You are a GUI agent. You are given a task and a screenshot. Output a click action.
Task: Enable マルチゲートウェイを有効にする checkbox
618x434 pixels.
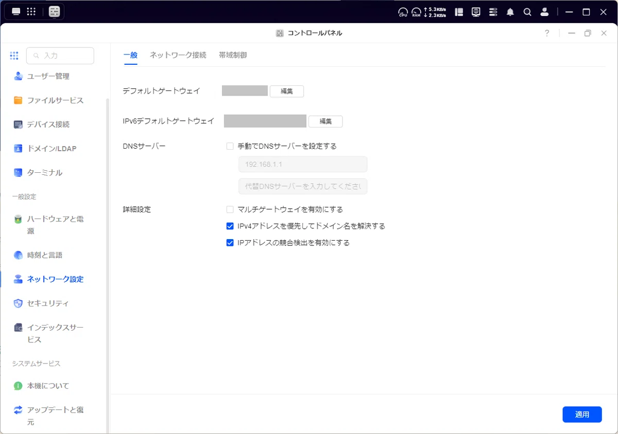click(x=230, y=209)
